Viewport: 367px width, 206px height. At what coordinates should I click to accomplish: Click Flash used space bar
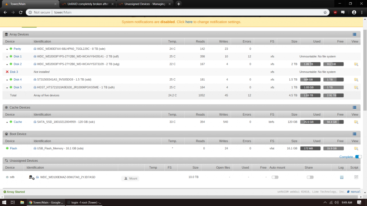click(310, 149)
